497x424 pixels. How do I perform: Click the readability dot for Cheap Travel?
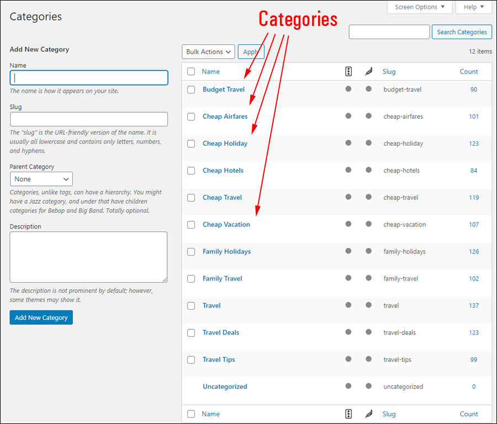(x=369, y=197)
